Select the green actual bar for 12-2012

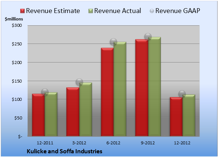click(x=189, y=115)
